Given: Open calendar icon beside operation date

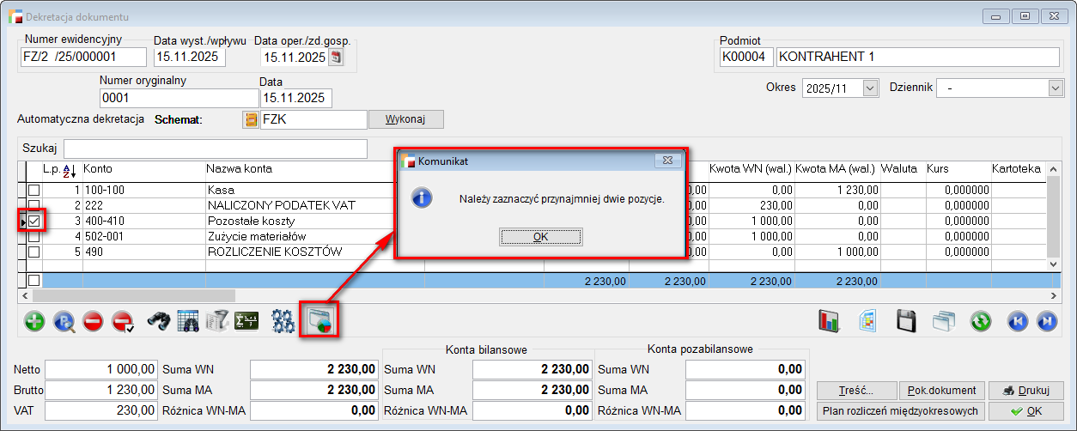Looking at the screenshot, I should 336,58.
